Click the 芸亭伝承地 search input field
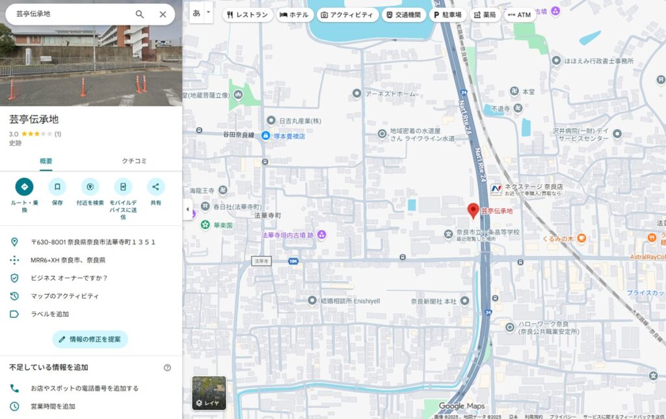The width and height of the screenshot is (666, 419). pyautogui.click(x=72, y=14)
